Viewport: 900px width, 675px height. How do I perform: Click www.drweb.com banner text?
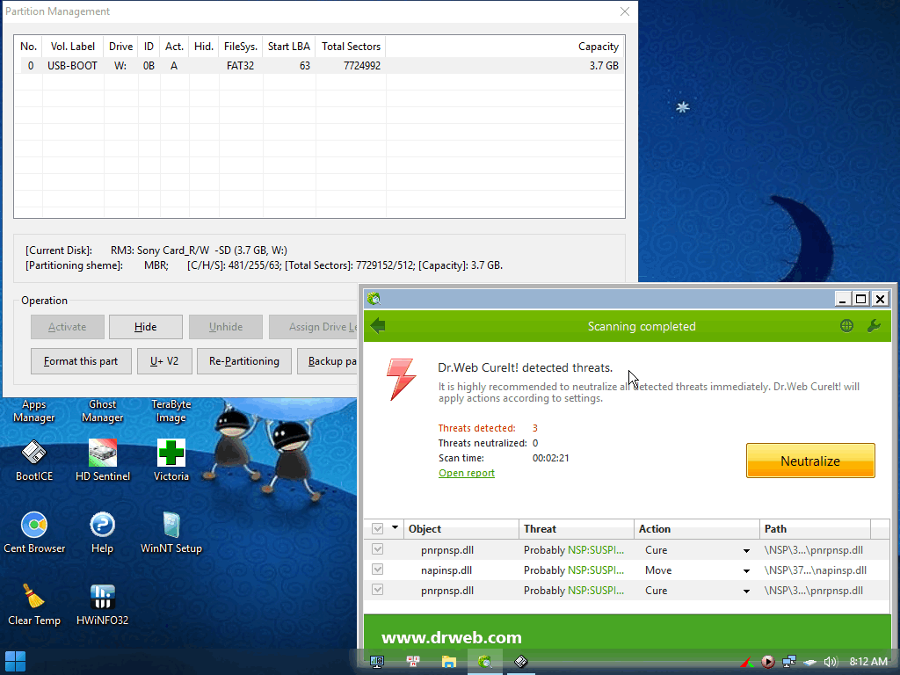[x=451, y=637]
